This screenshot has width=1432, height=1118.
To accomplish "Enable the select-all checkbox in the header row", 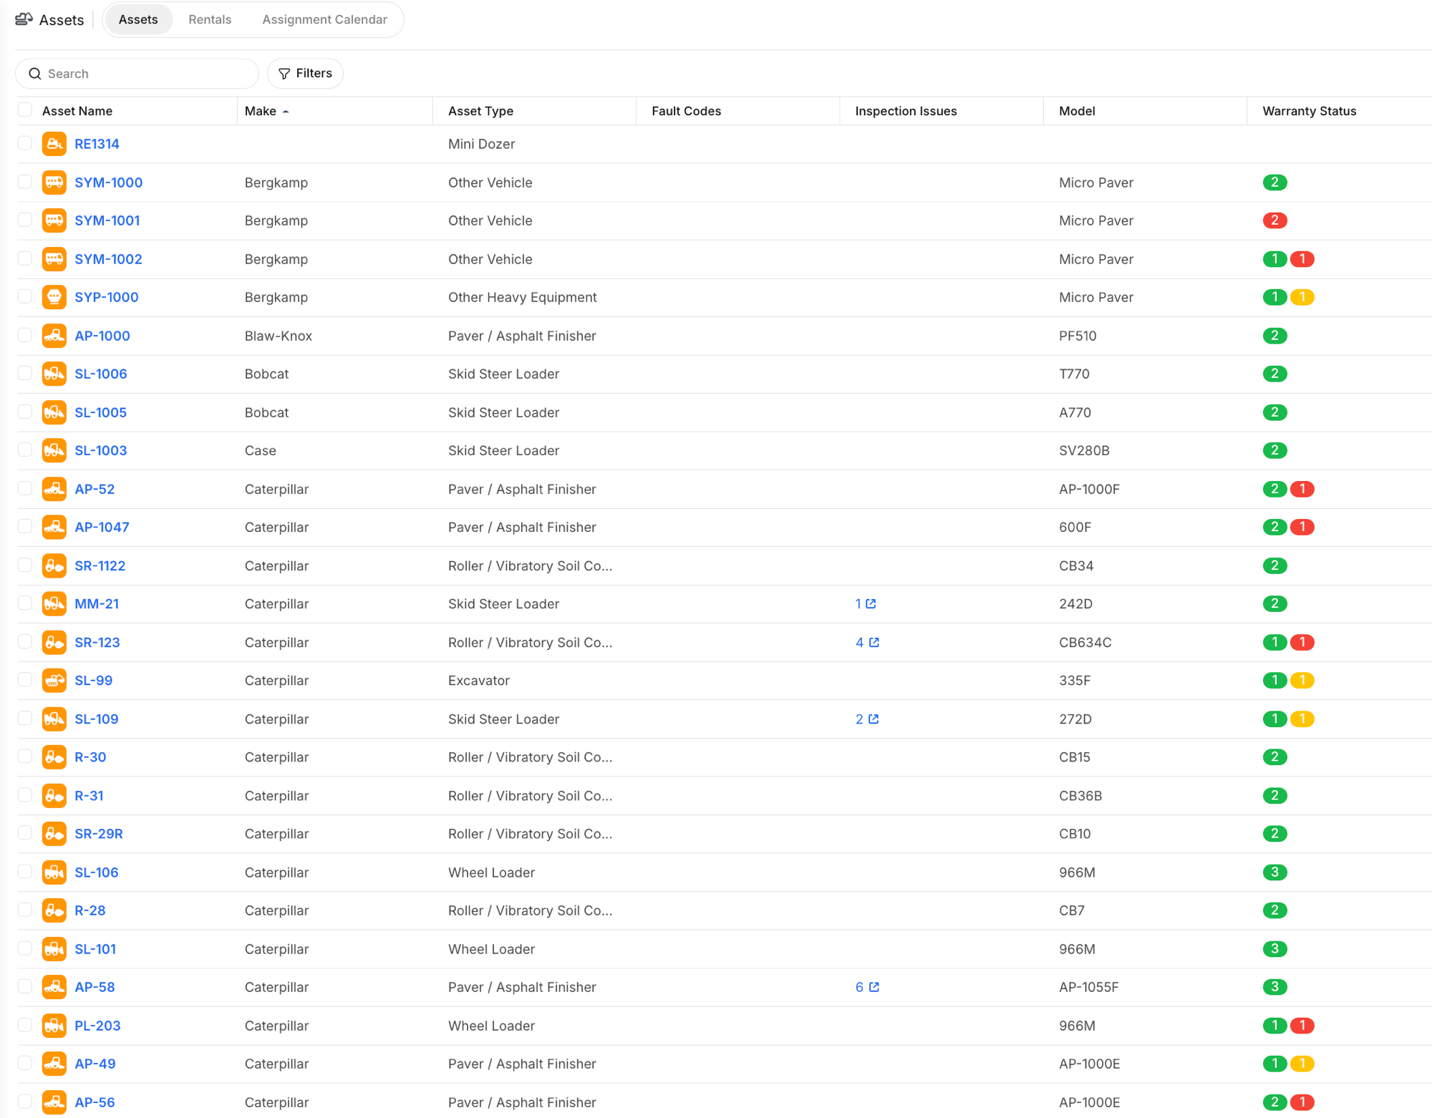I will [x=24, y=109].
